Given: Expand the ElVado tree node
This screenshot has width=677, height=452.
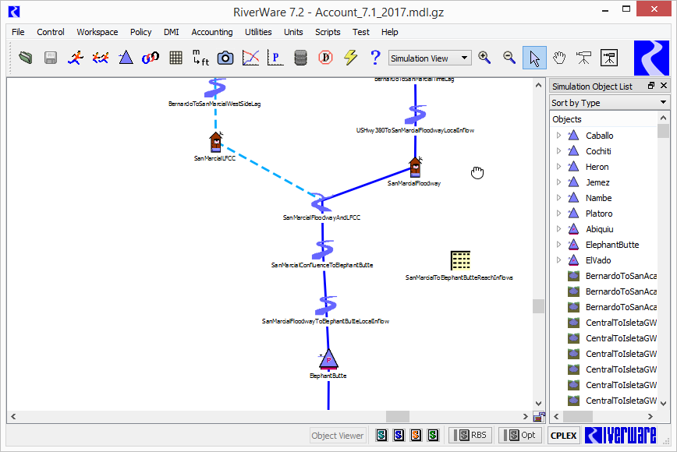Looking at the screenshot, I should [558, 260].
